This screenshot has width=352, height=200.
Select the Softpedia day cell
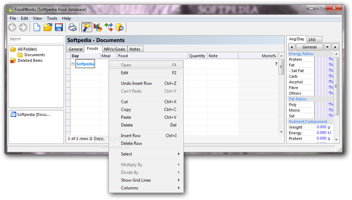(85, 64)
